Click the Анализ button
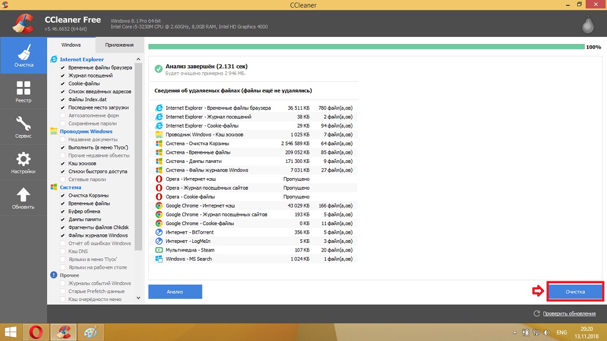Viewport: 607px width, 341px height. tap(175, 291)
